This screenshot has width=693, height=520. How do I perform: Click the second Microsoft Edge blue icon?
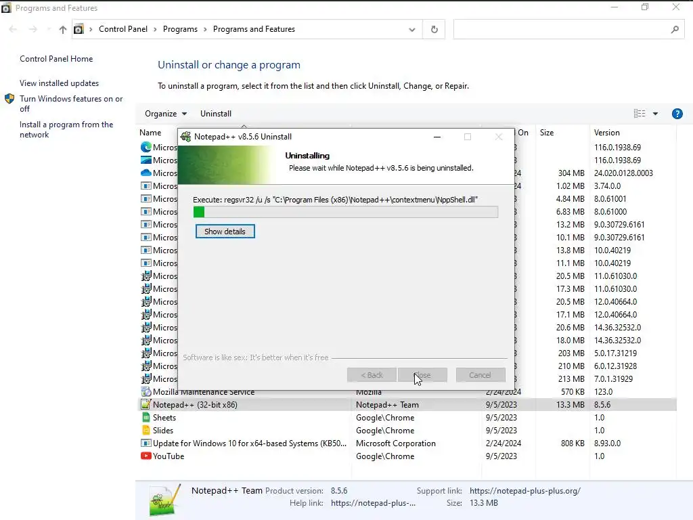click(146, 160)
